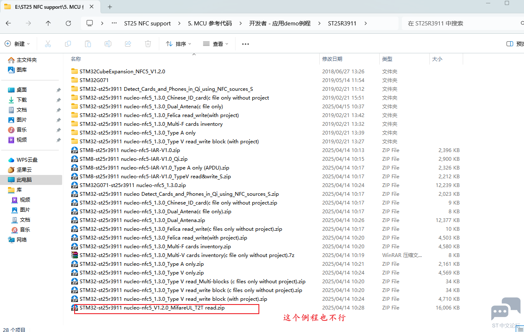The width and height of the screenshot is (524, 332).
Task: Sort by 名称 column header
Action: [76, 59]
